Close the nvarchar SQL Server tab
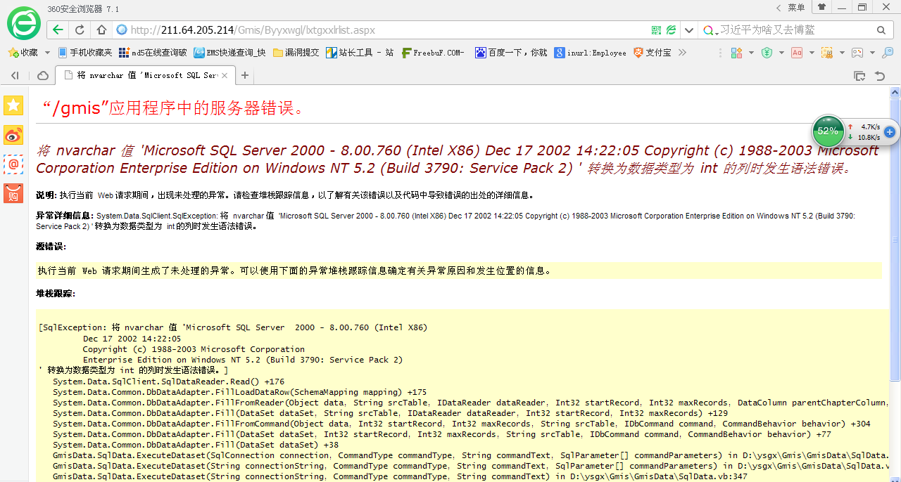 pyautogui.click(x=225, y=75)
